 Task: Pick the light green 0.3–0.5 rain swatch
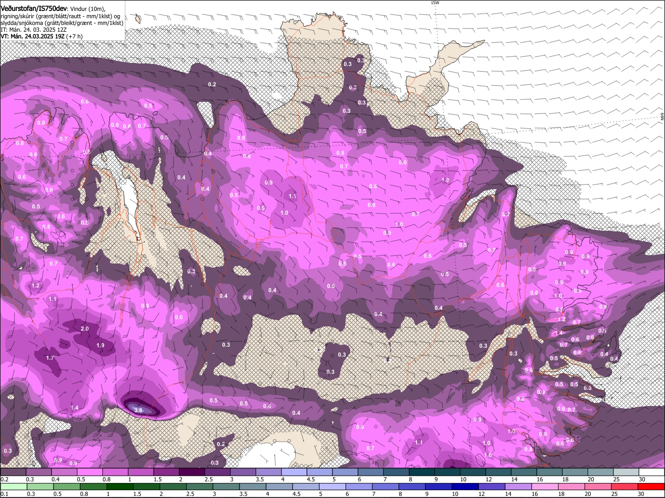[41, 487]
